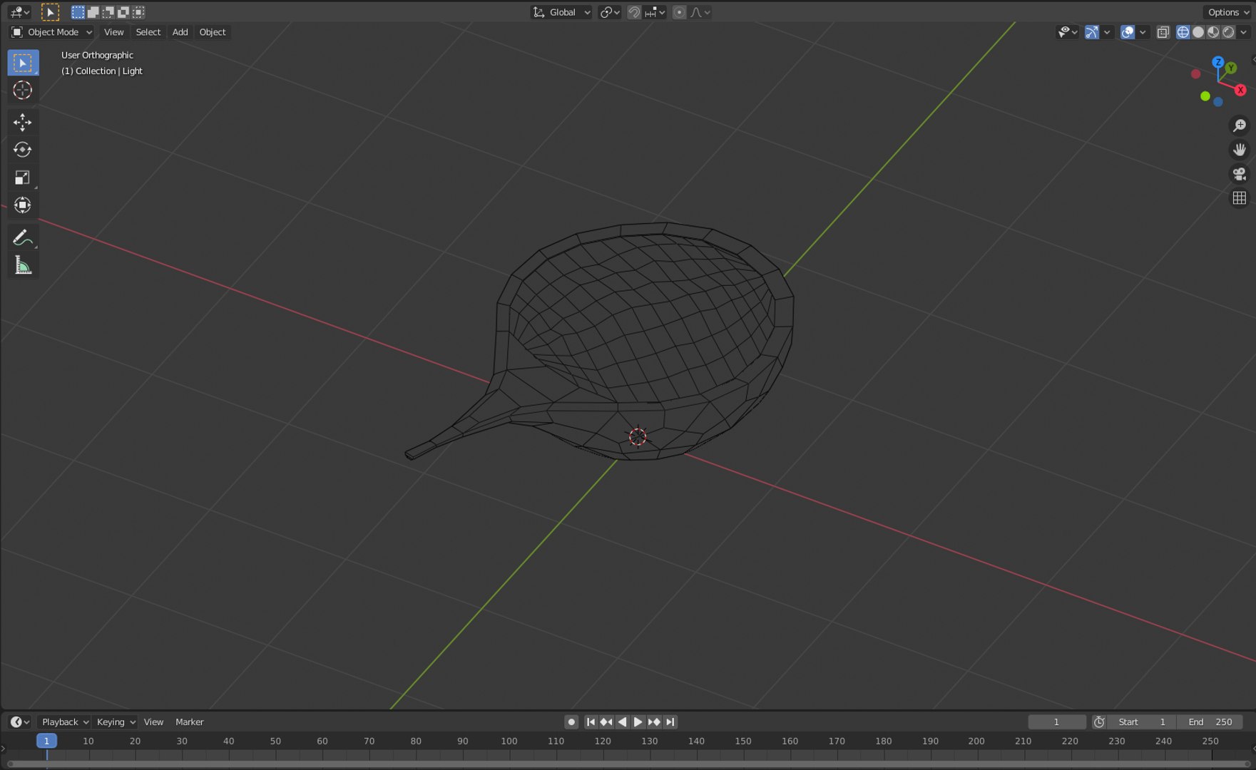Jump to previous keyframe
This screenshot has height=770, width=1256.
click(x=606, y=722)
